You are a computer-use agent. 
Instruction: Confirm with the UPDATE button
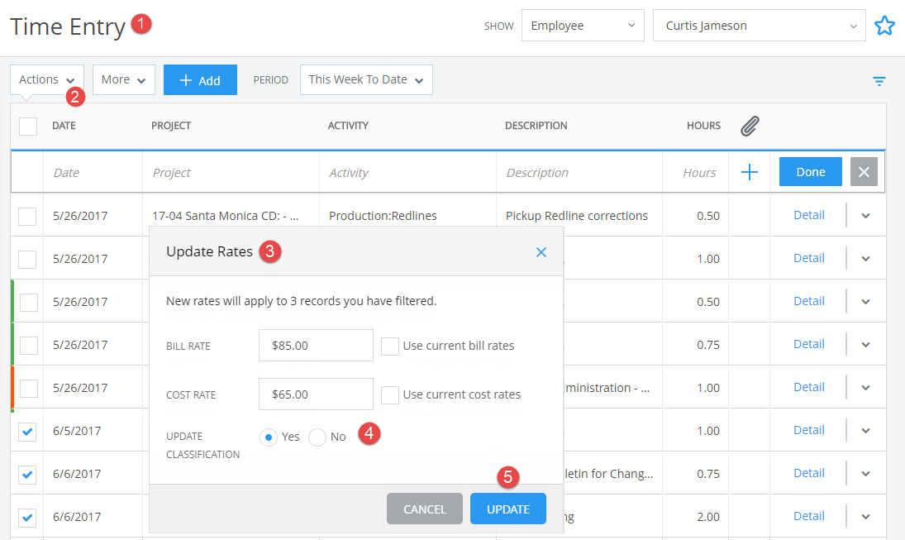[x=508, y=509]
